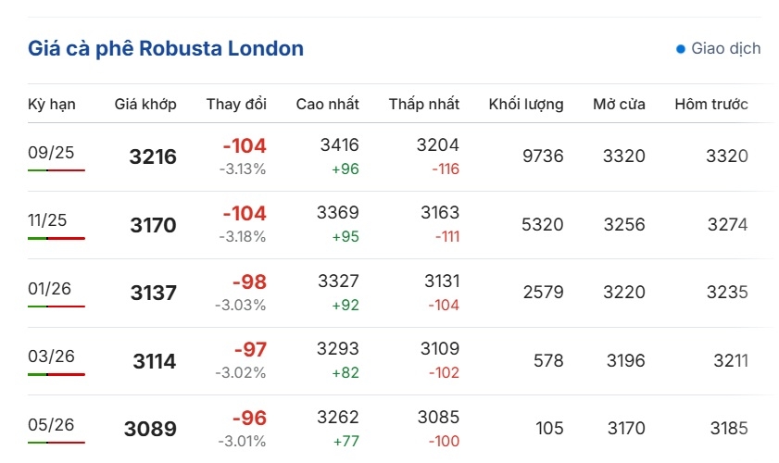The height and width of the screenshot is (463, 779).
Task: Click the Khối lượng column header
Action: click(526, 105)
